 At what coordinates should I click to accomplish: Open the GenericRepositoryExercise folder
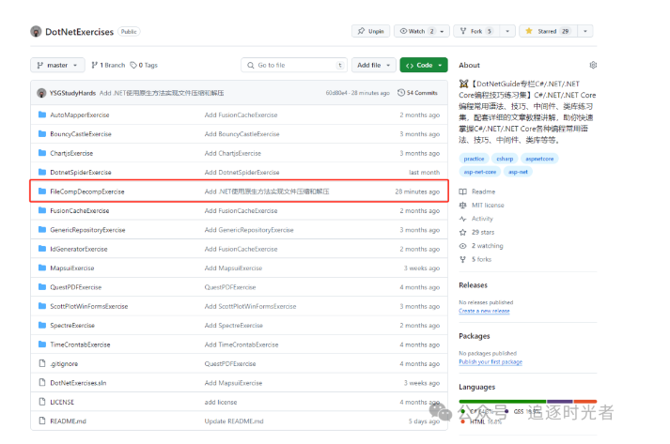87,230
